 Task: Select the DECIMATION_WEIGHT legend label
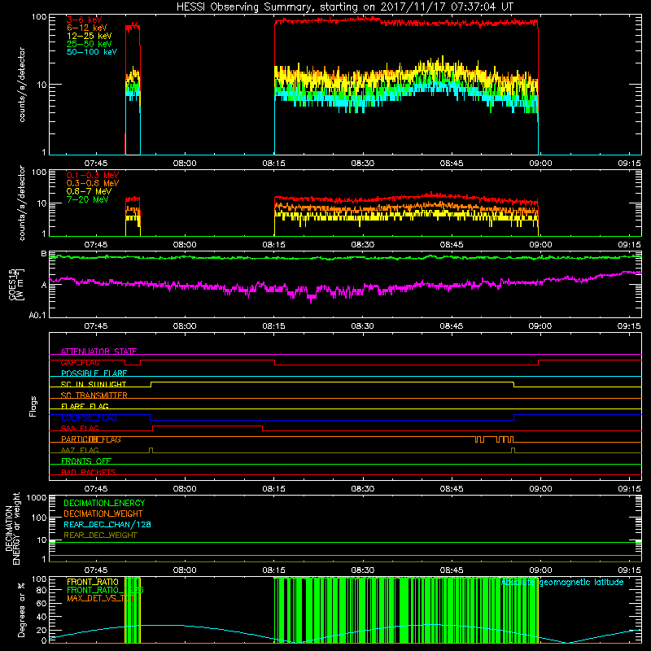[x=103, y=514]
